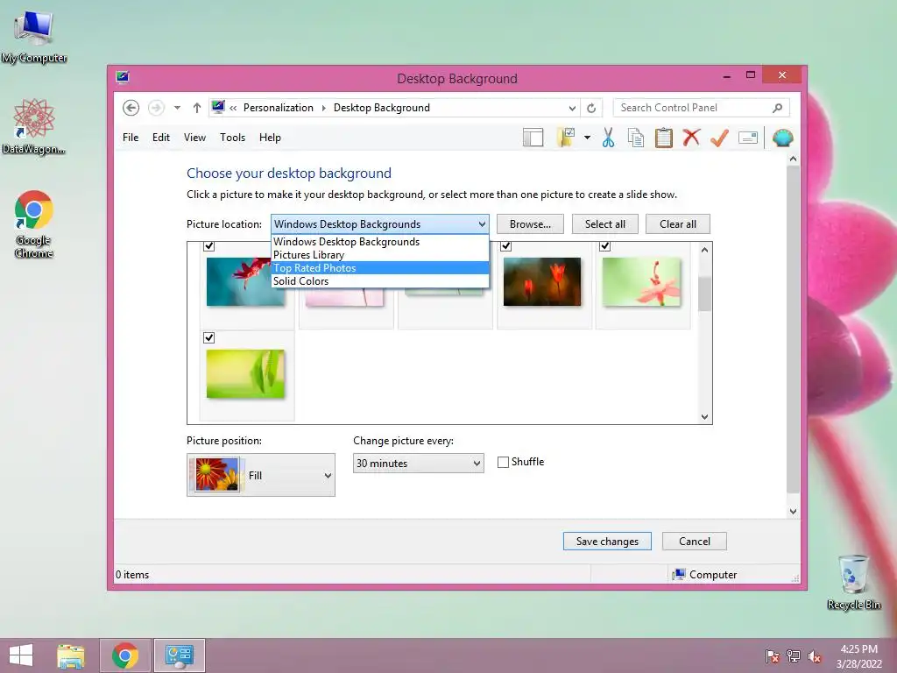897x673 pixels.
Task: Click the Properties card icon
Action: coord(748,138)
